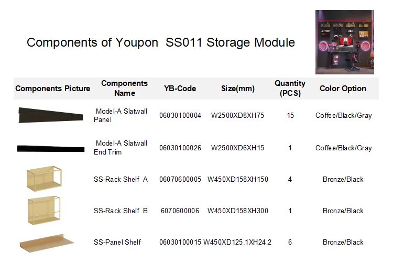Click the Model-A Slatwall End Trim picture

point(50,148)
